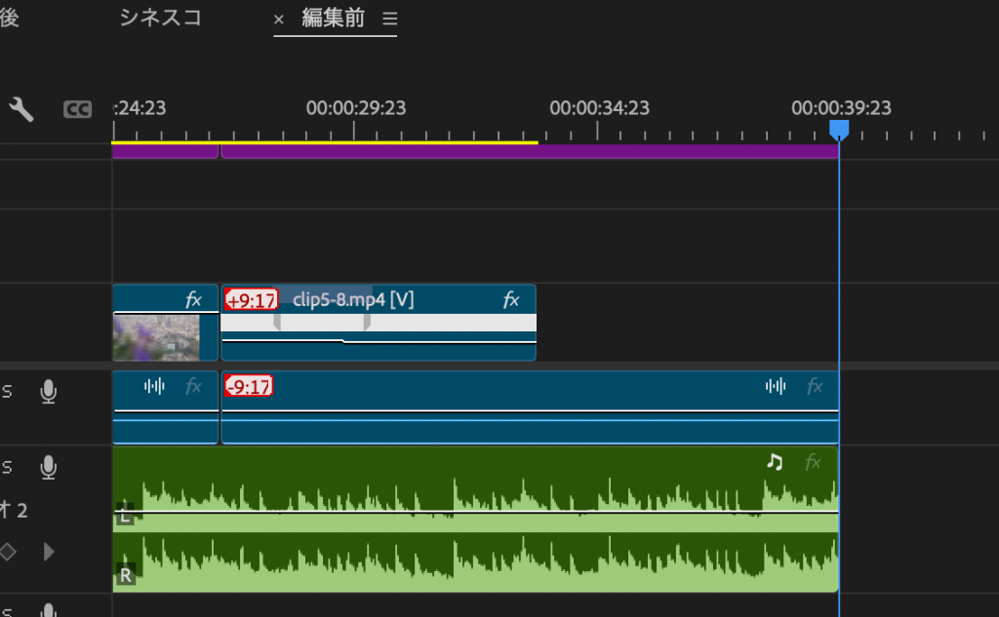
Task: Toggle voice-over record mic on upper audio track
Action: pos(48,392)
